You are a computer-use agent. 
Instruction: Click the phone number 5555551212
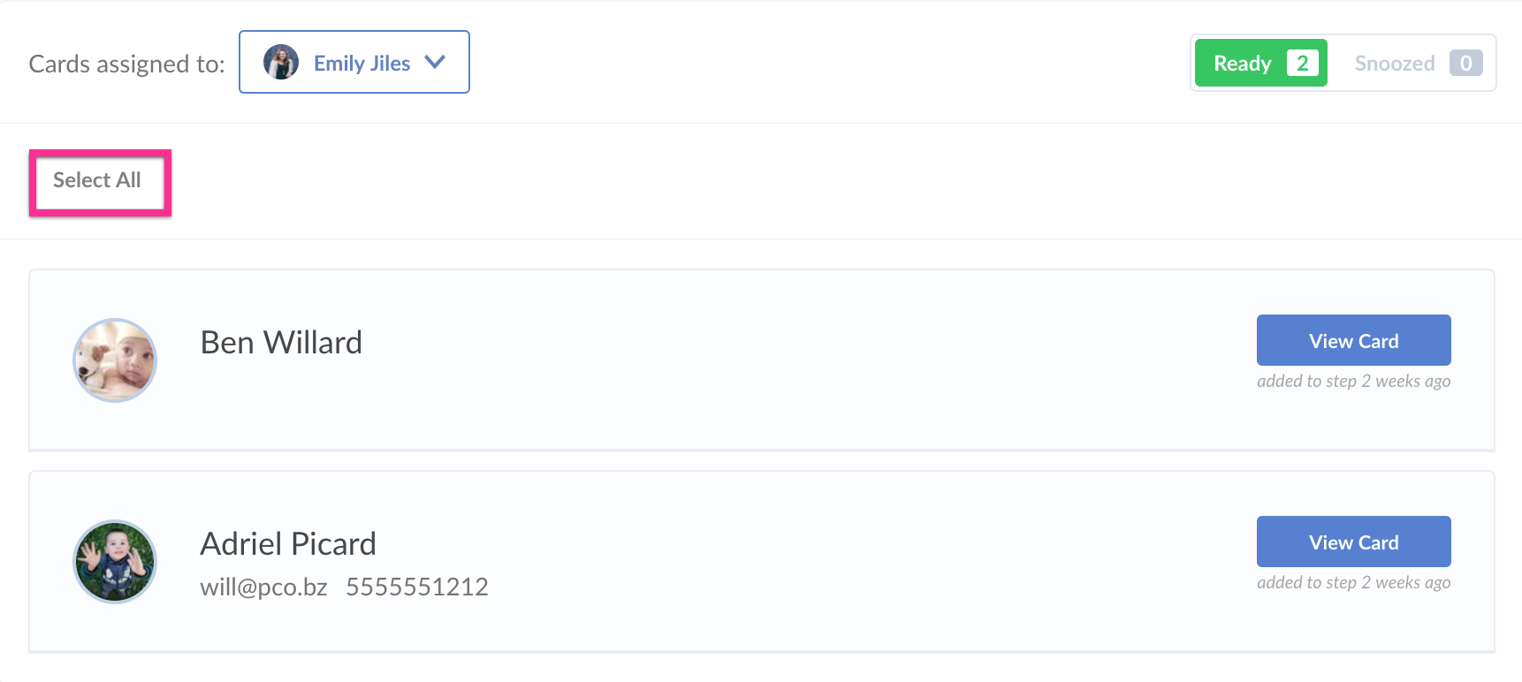tap(417, 587)
